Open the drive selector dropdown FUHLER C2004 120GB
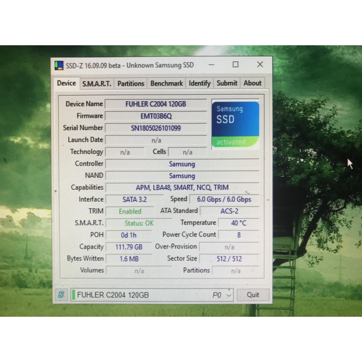The image size is (362, 362). [x=229, y=295]
